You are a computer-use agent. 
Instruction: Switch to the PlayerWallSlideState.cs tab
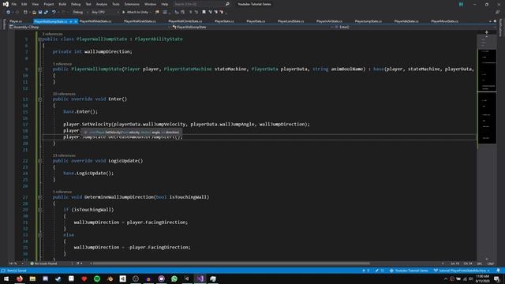point(95,21)
